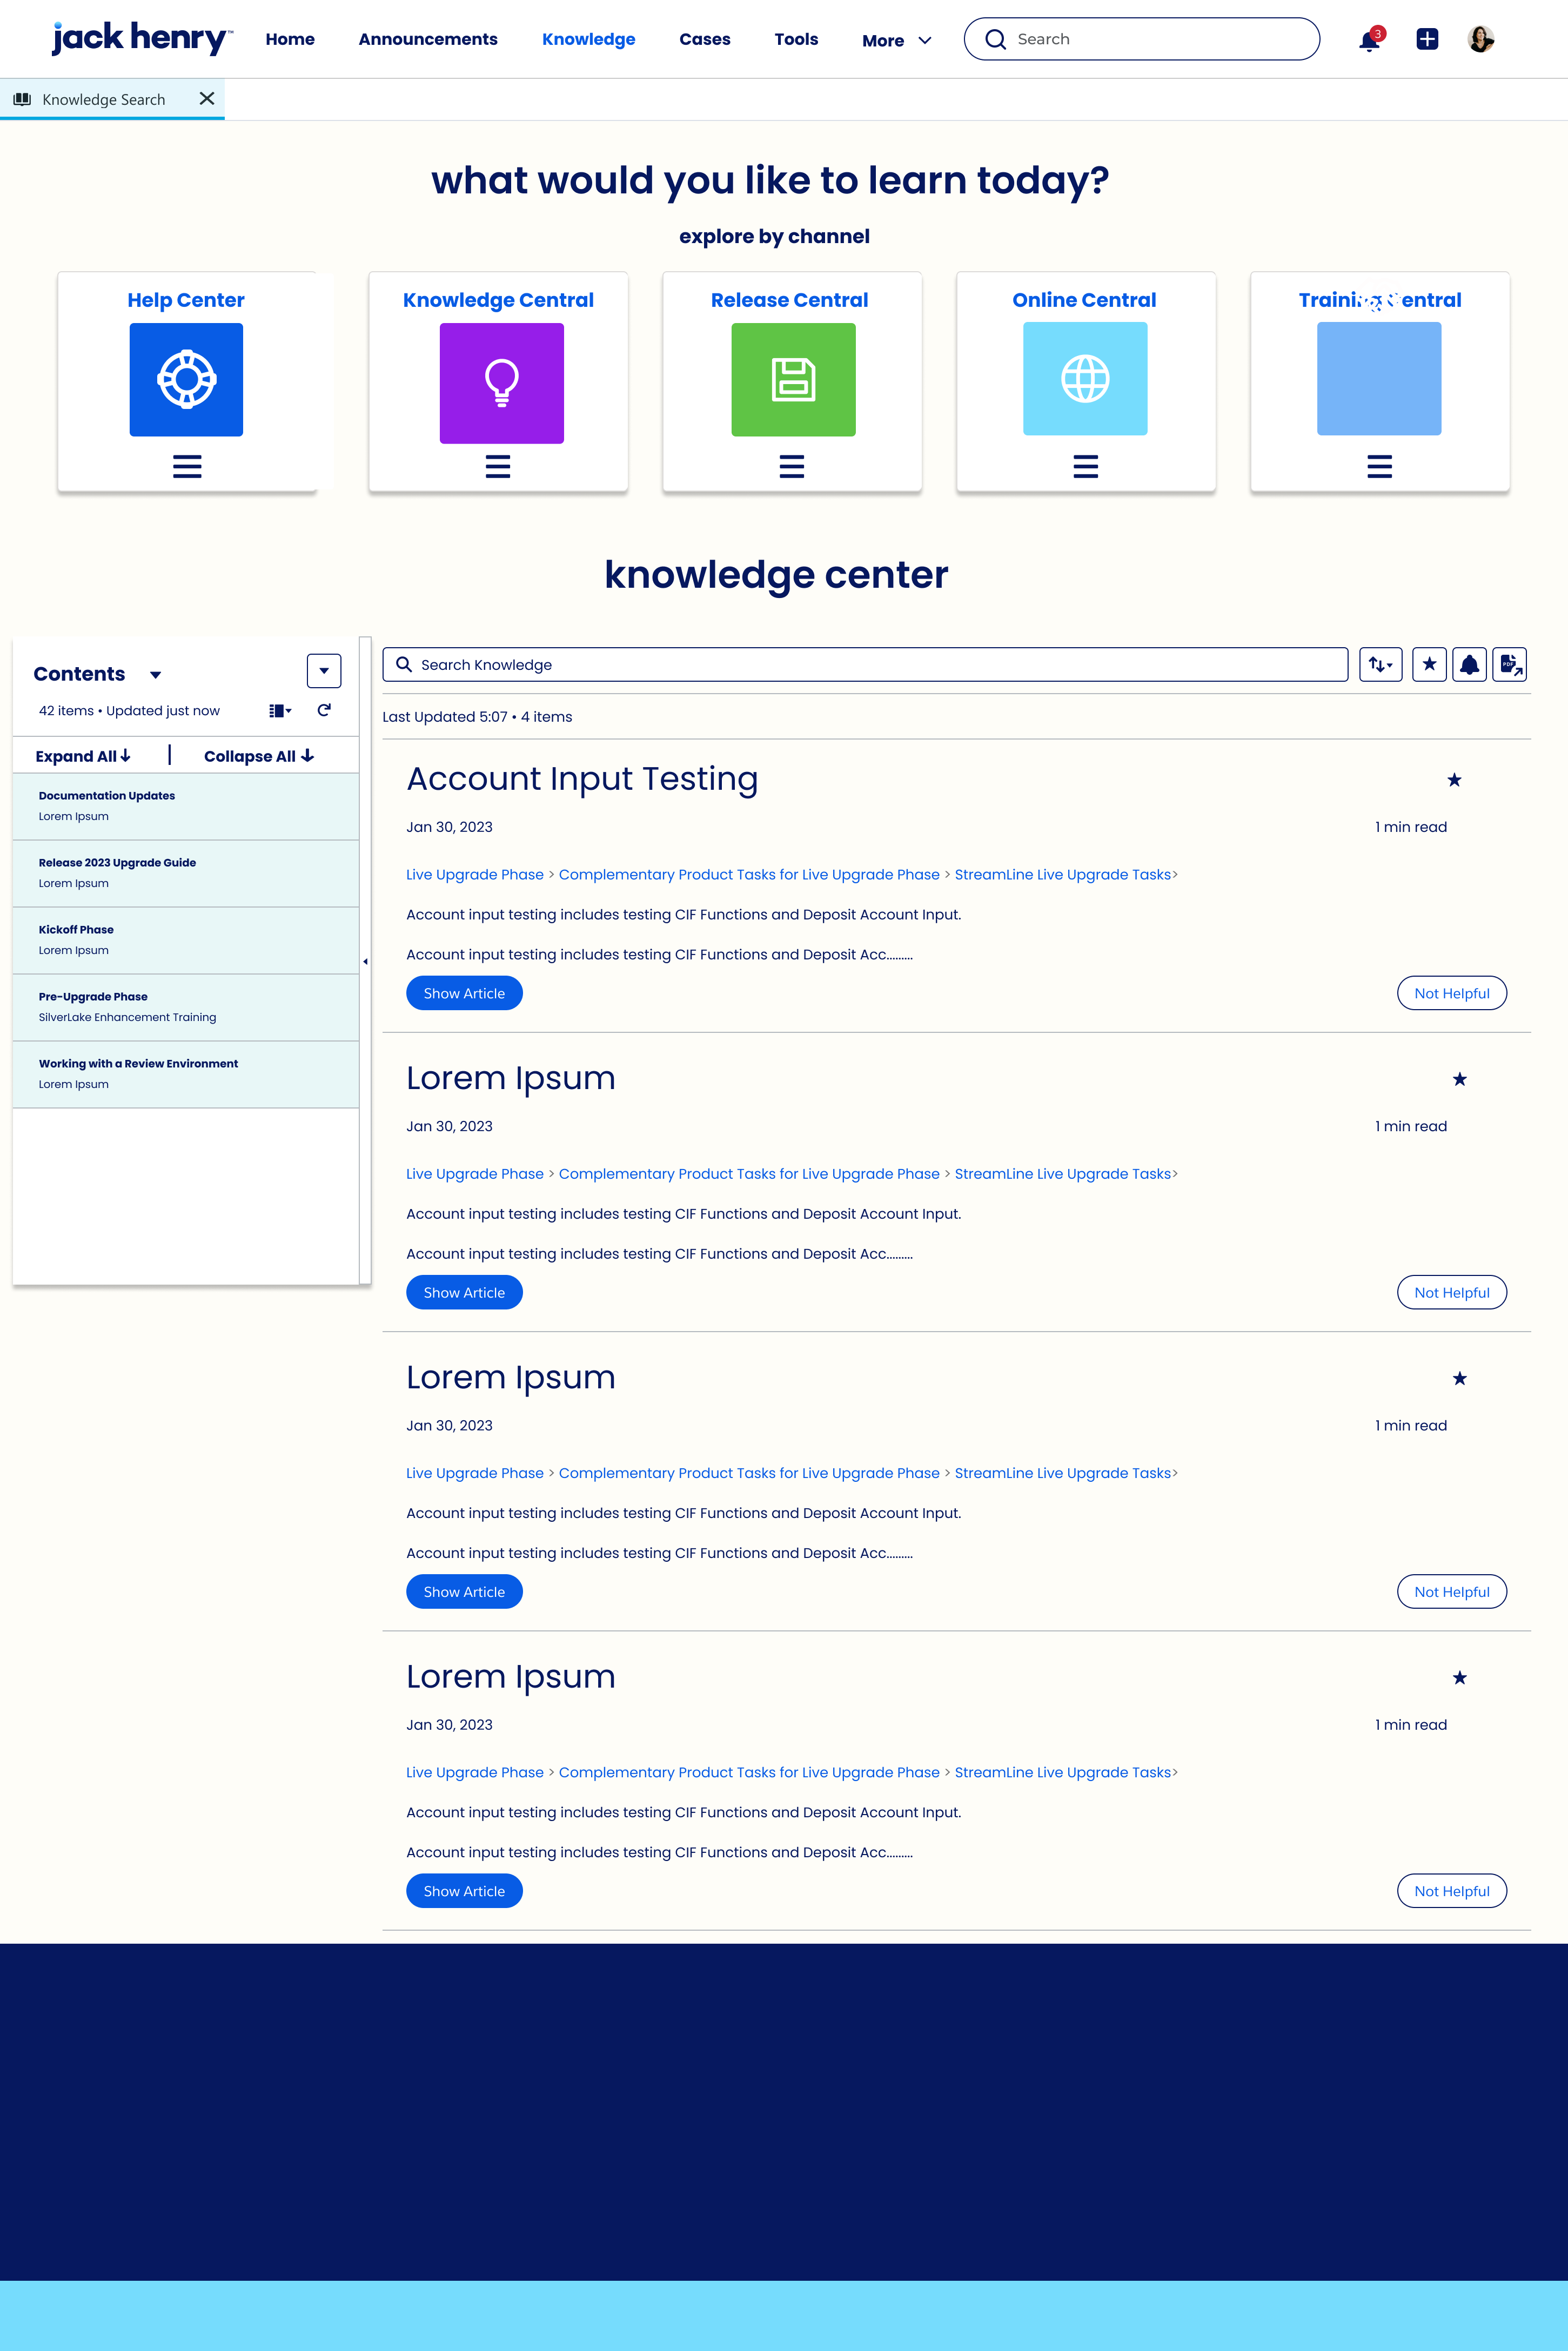Screen dimensions: 1568x2351
Task: Click the plus add icon in the header
Action: [1427, 39]
